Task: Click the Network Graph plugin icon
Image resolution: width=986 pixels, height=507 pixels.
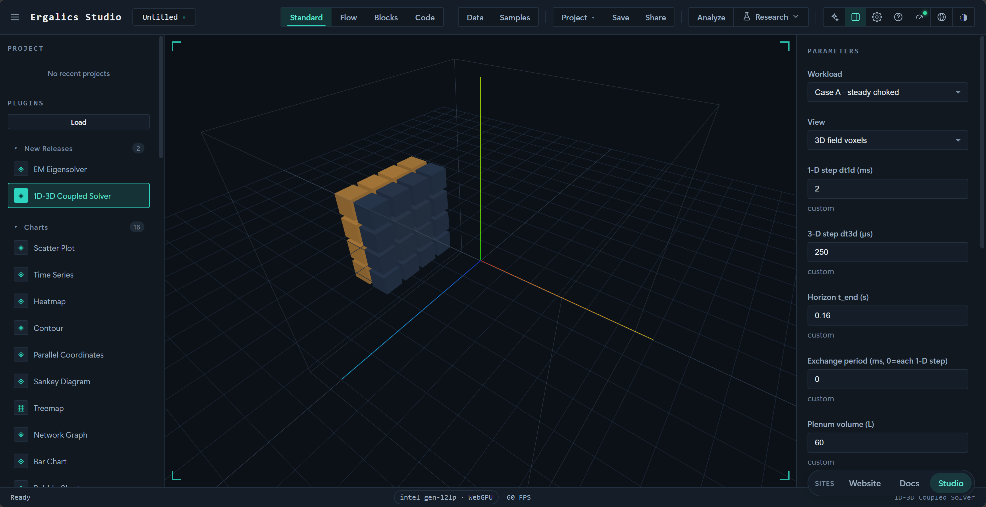Action: pos(21,435)
